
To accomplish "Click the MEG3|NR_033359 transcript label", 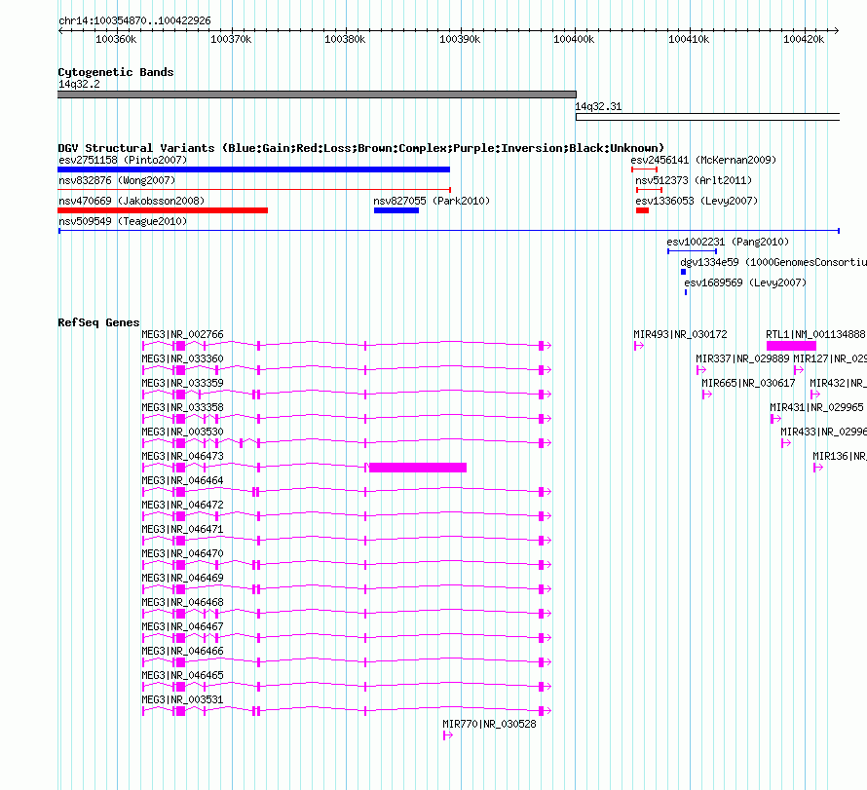I will [x=182, y=384].
